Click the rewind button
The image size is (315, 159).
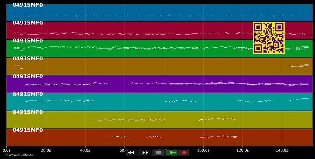[x=132, y=153]
